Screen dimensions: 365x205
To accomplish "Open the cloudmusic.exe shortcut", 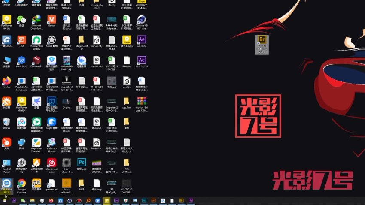I will click(x=52, y=163).
